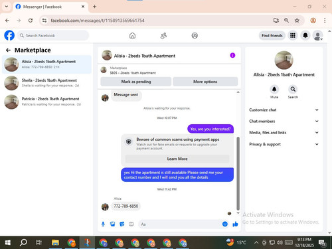Open the Home feed icon
The width and height of the screenshot is (332, 249).
point(132,35)
